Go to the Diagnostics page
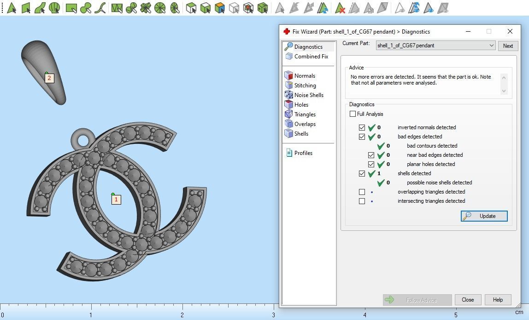This screenshot has height=320, width=529. 308,47
